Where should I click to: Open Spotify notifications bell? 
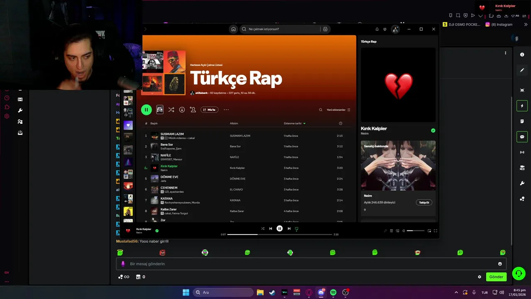[x=377, y=29]
